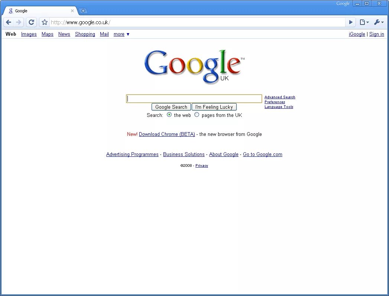
Task: Open the Privacy link
Action: [x=202, y=166]
